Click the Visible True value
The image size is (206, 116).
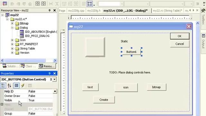pos(41,100)
